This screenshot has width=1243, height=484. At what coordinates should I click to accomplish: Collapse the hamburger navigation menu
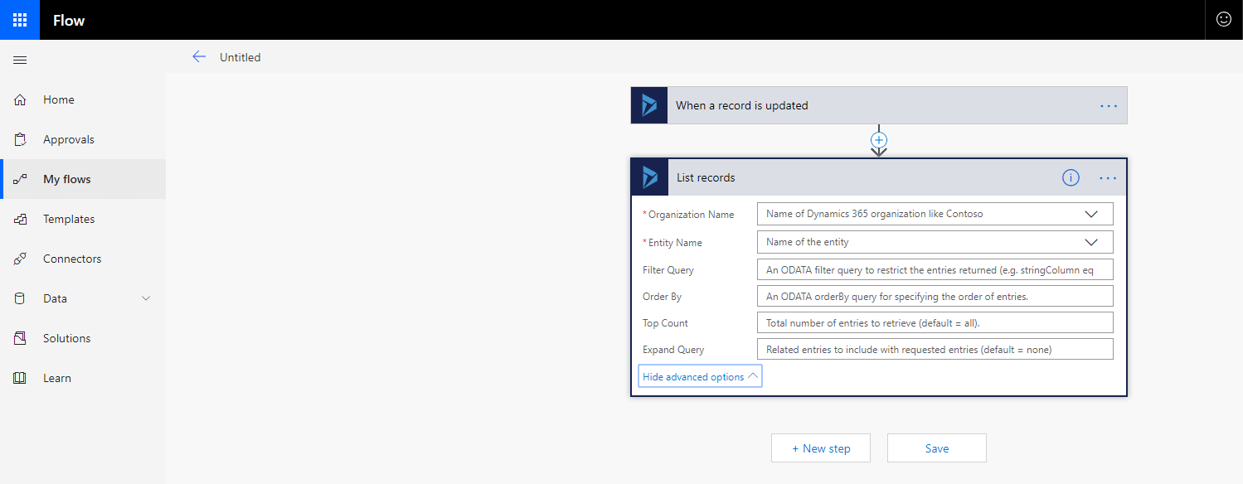coord(20,60)
